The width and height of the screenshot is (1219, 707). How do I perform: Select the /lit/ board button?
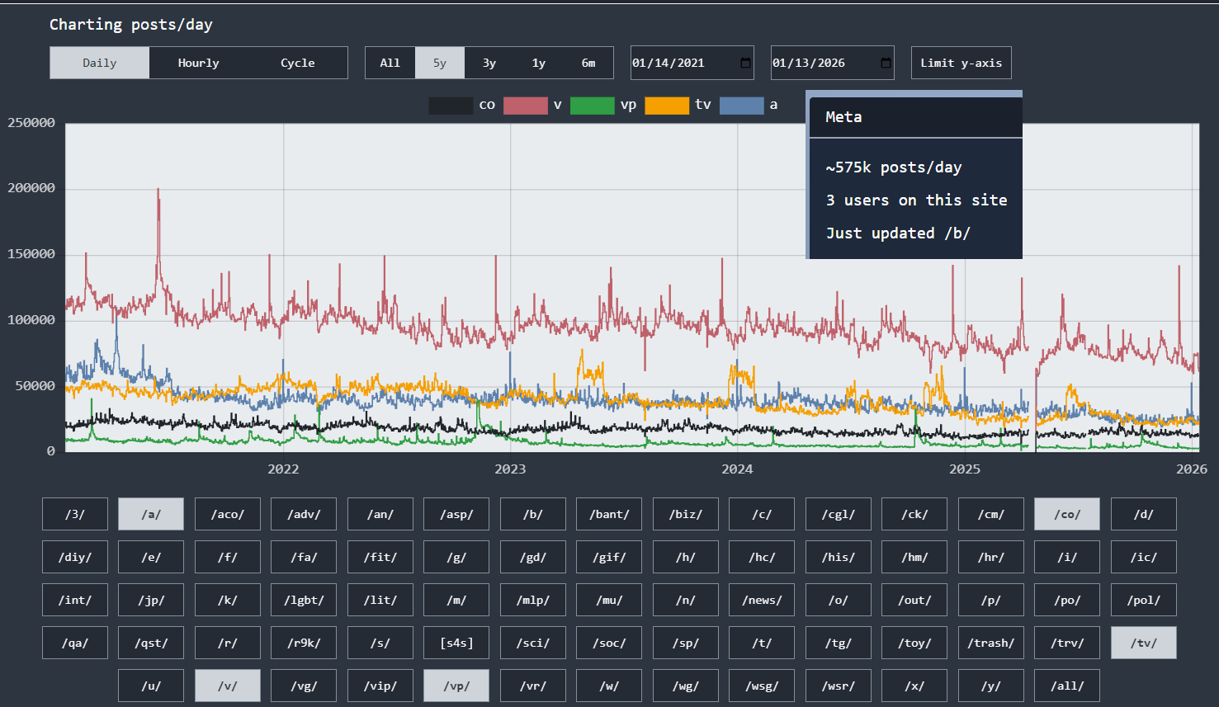coord(380,600)
